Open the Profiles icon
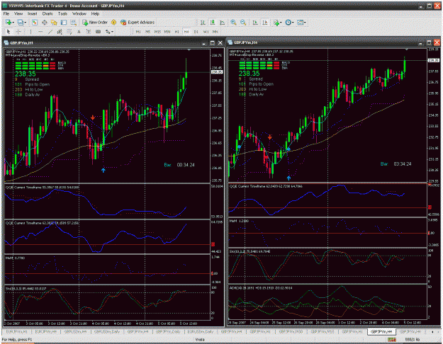Screen dimensions: 443x344 click(x=20, y=22)
